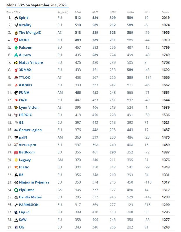Click the Region(s) column header
Screen dimensions: 181x232
pos(63,12)
